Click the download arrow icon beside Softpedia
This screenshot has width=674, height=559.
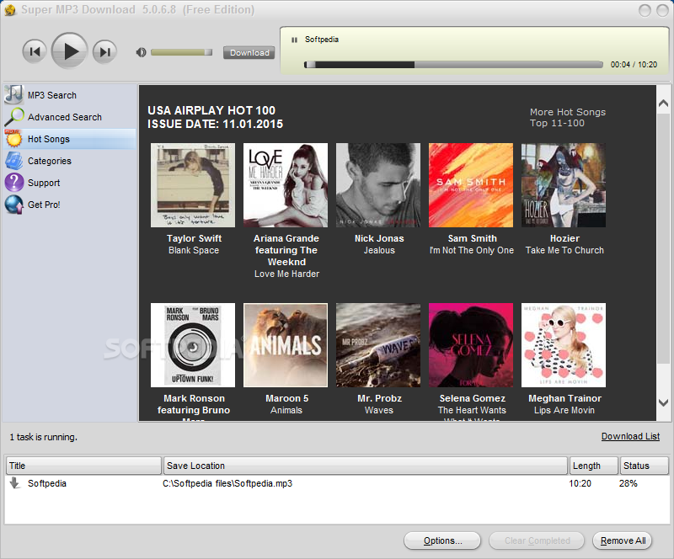tap(14, 483)
